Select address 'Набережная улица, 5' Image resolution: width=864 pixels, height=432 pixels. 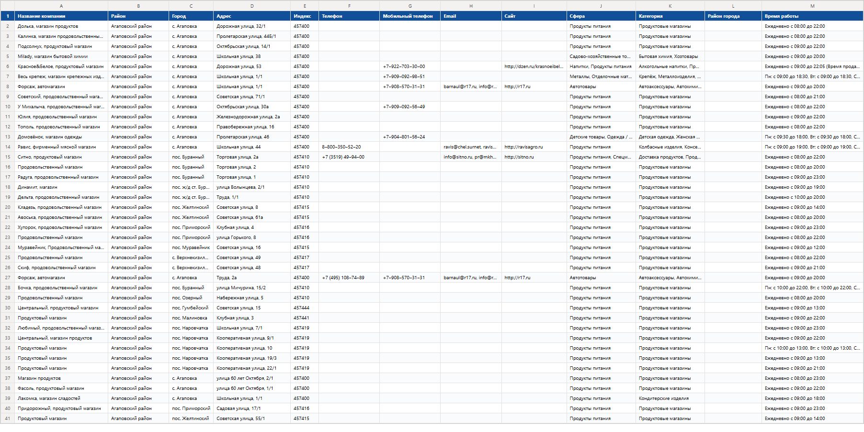coord(252,298)
